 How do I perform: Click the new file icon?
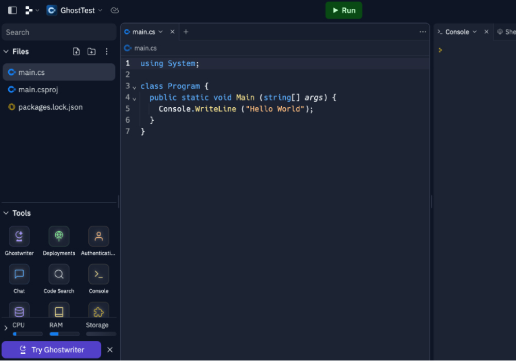click(76, 52)
